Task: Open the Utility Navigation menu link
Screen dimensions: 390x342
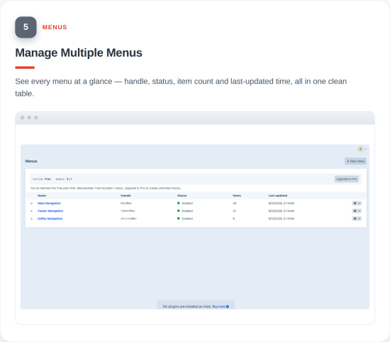Action: [50, 219]
